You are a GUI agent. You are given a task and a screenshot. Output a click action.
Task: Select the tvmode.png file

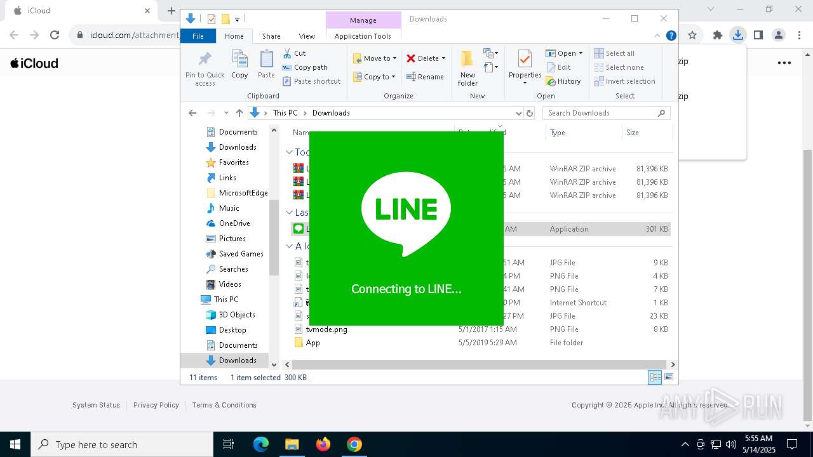[x=326, y=329]
